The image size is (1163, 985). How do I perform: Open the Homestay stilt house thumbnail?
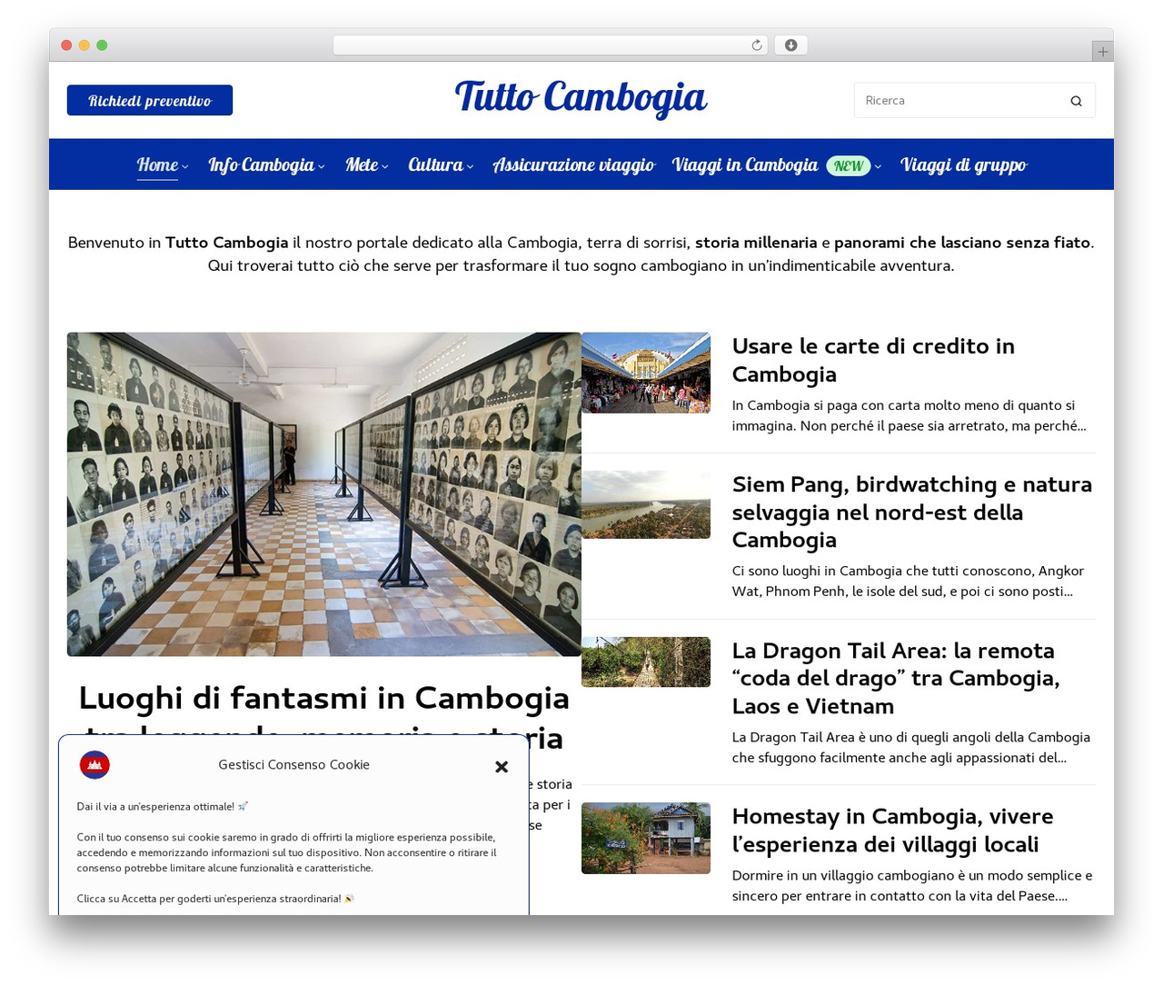tap(646, 838)
